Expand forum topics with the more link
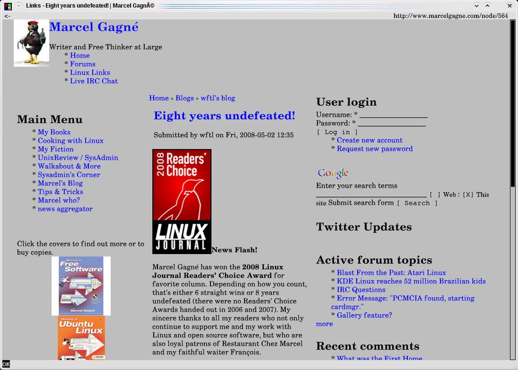The width and height of the screenshot is (518, 370). (324, 324)
